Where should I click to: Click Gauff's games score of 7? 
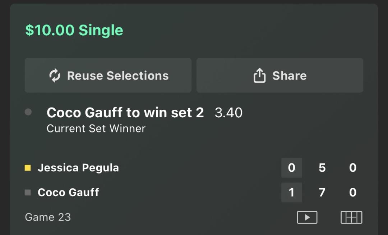click(322, 193)
